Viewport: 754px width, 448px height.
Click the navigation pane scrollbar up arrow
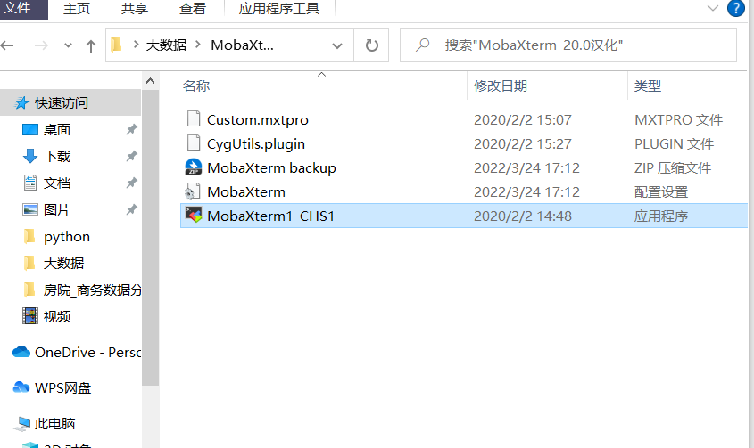click(151, 81)
